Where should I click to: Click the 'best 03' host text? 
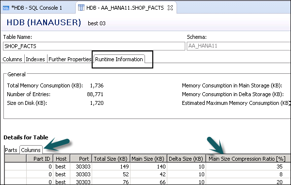(97, 23)
